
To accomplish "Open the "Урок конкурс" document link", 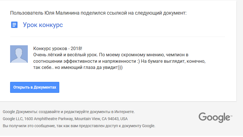I will tap(43, 25).
